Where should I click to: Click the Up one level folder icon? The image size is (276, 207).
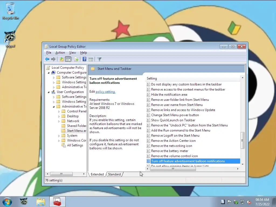62,59
